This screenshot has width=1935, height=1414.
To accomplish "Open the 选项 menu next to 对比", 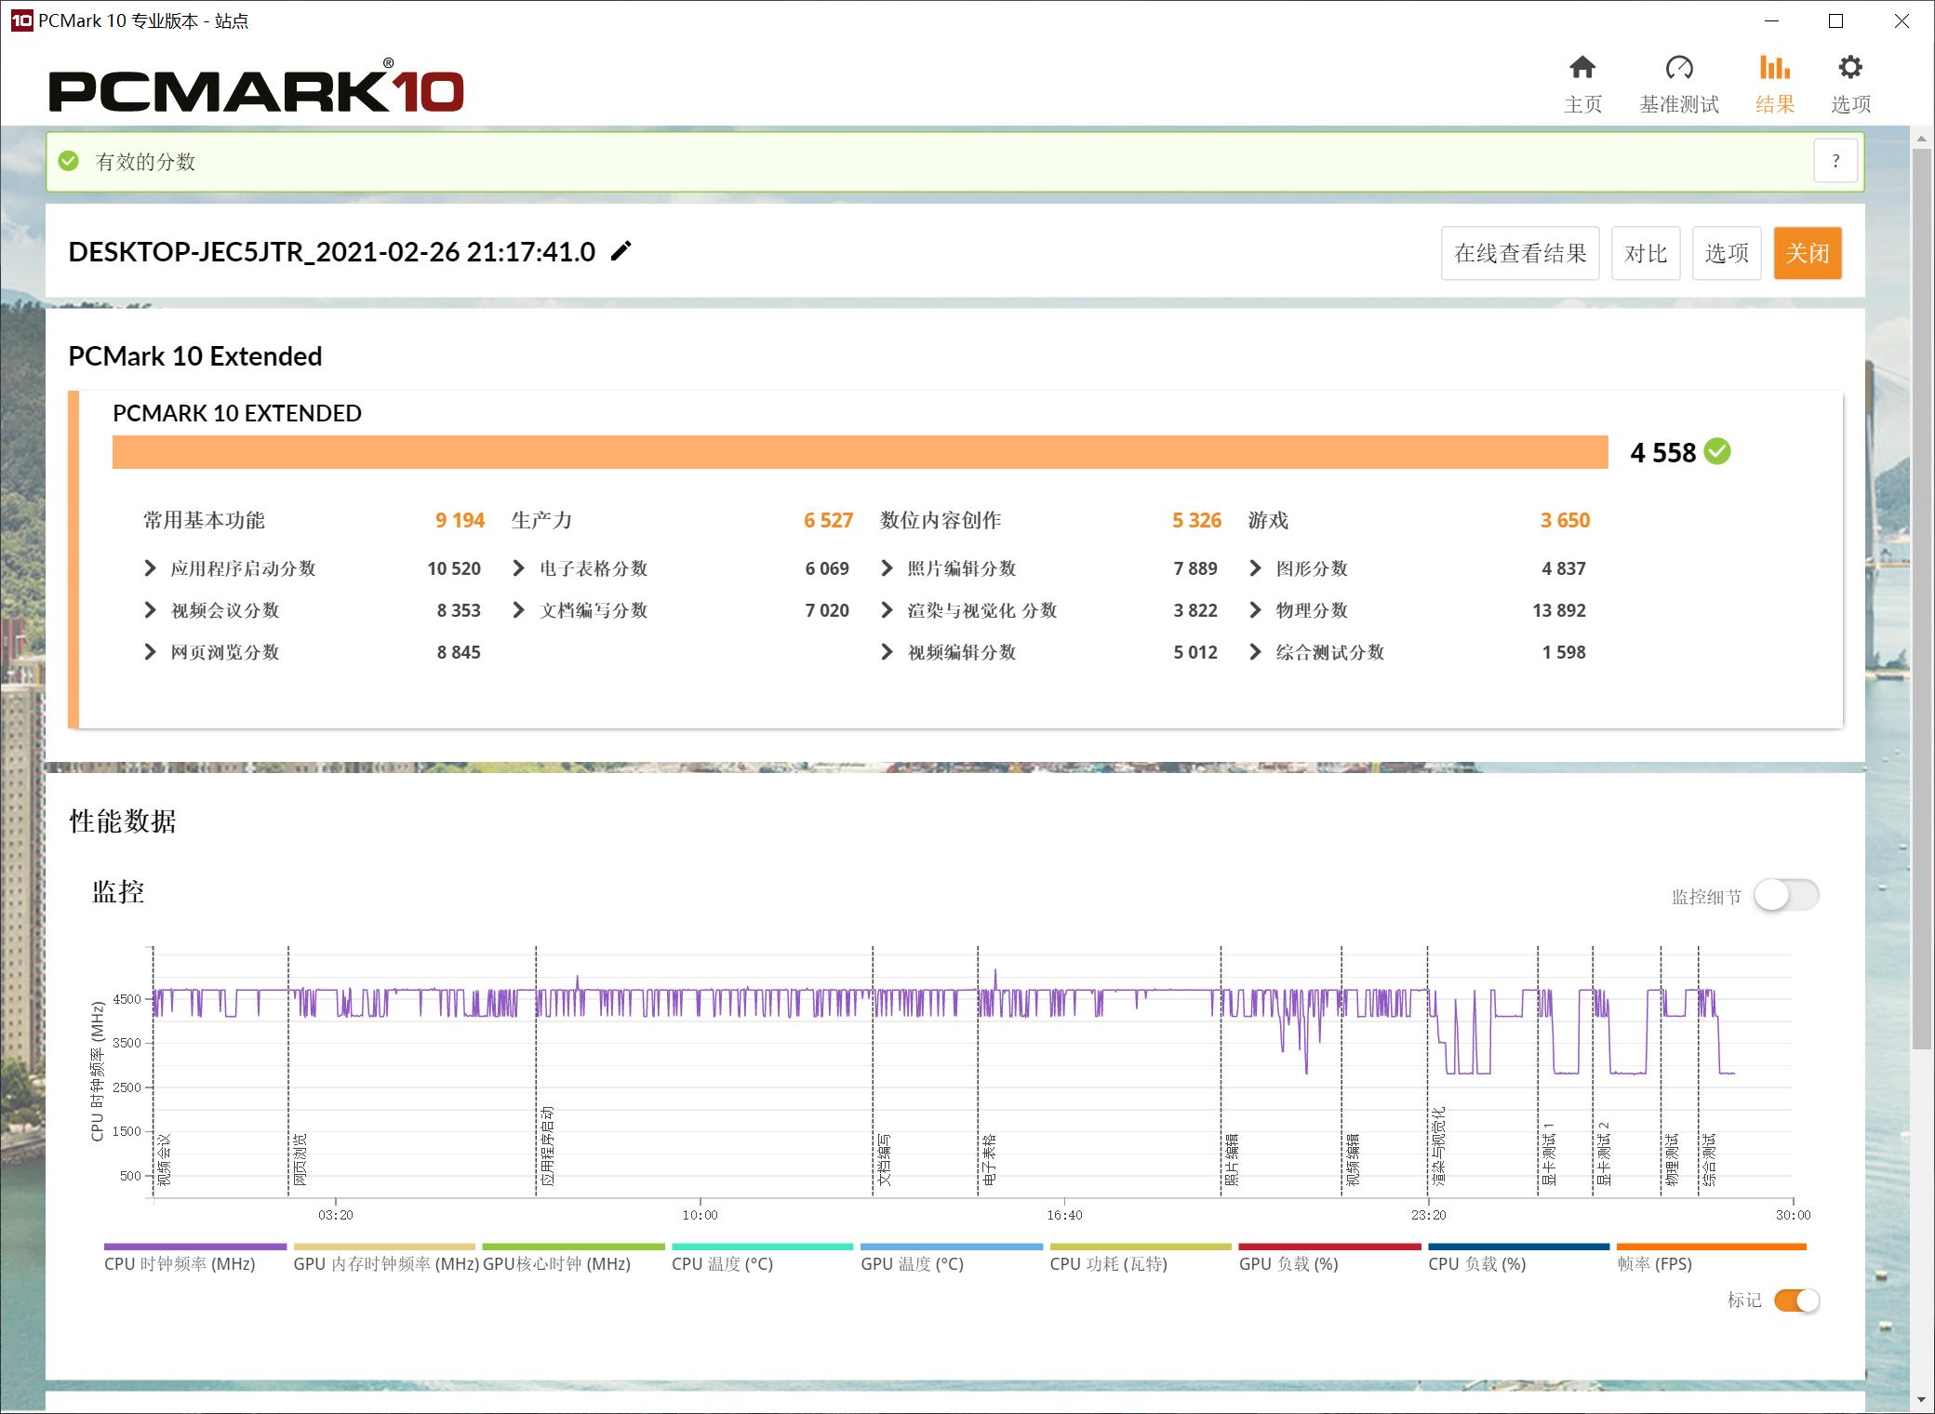I will [1726, 252].
